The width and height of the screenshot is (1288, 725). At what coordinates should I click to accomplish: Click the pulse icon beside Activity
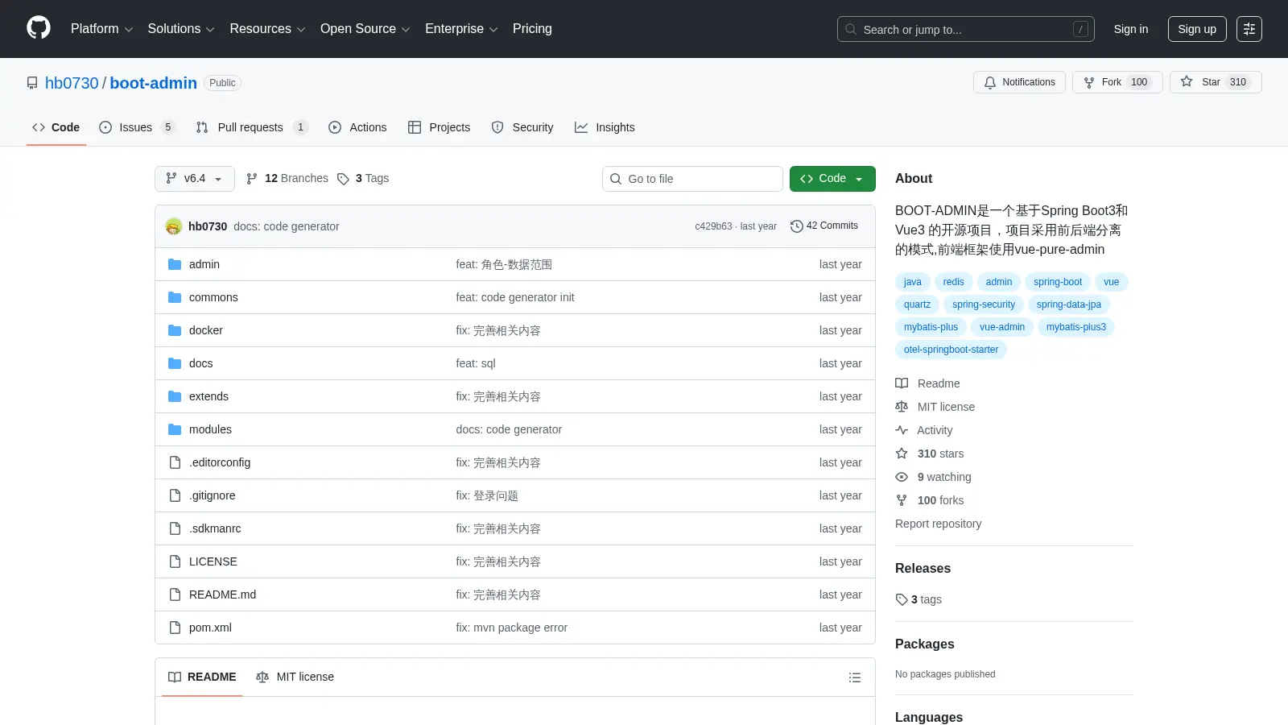[902, 430]
